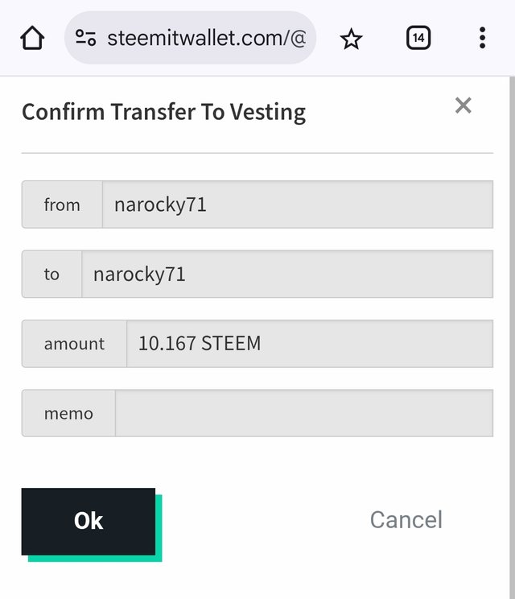Select the to field containing narocky71
Image resolution: width=515 pixels, height=599 pixels.
(287, 274)
